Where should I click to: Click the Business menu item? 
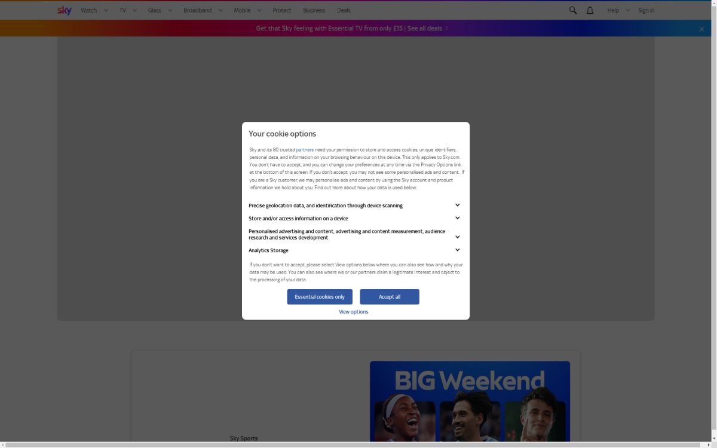tap(314, 10)
